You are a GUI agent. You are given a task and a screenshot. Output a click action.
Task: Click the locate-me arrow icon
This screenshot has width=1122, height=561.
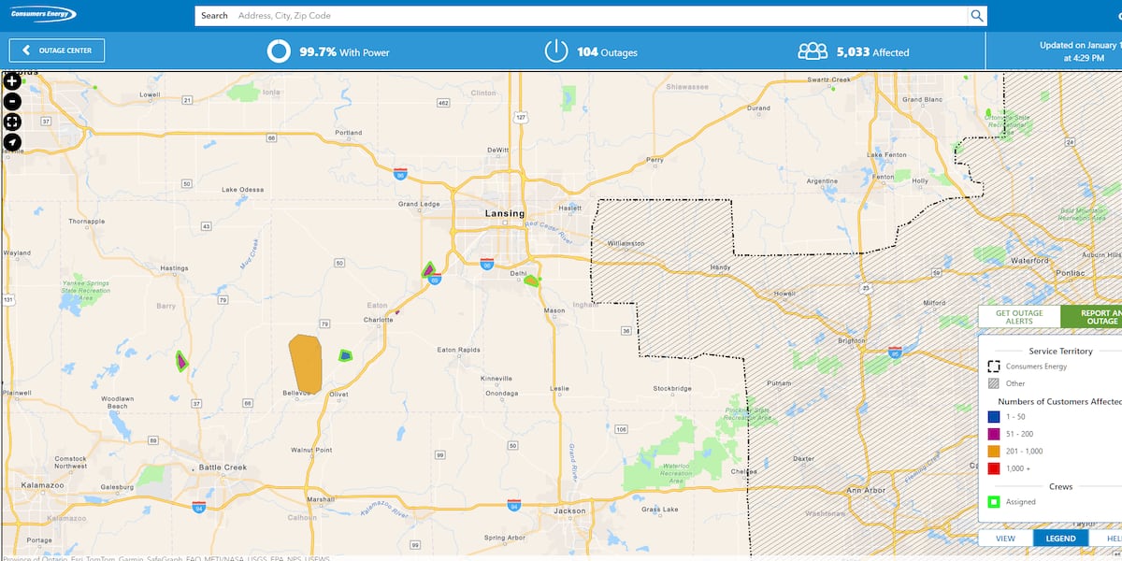click(12, 142)
